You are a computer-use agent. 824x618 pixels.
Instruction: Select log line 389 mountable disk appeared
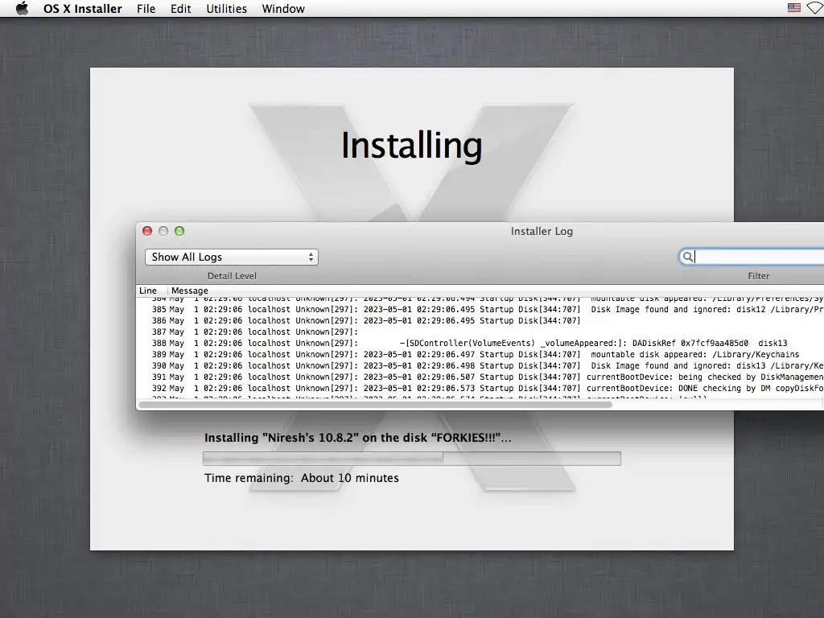480,355
